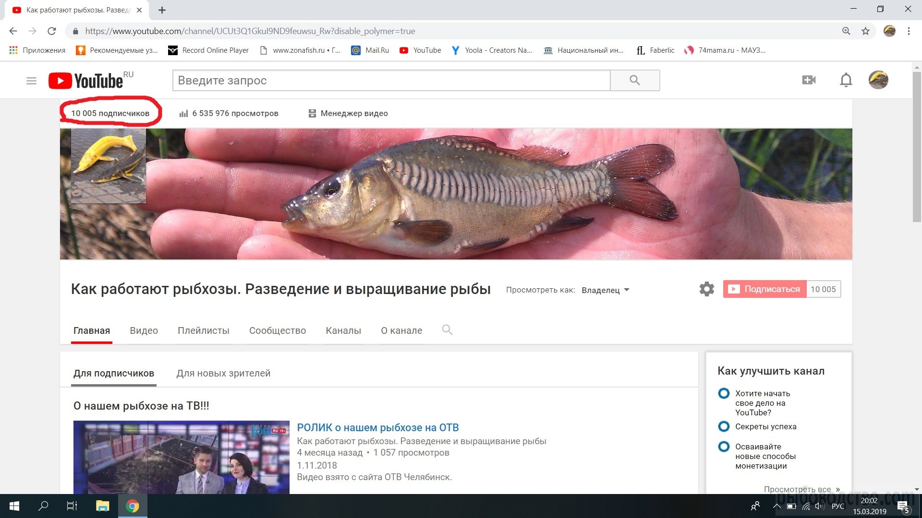
Task: Click the channel search magnifier icon
Action: [x=447, y=330]
